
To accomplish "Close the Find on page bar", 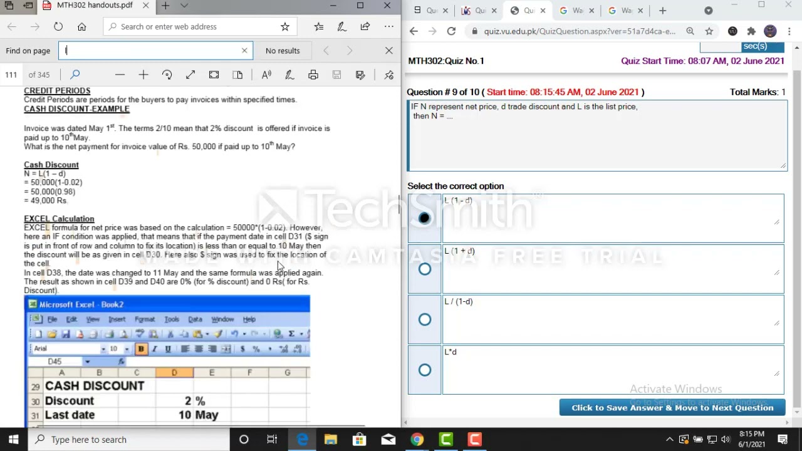I will click(x=388, y=51).
